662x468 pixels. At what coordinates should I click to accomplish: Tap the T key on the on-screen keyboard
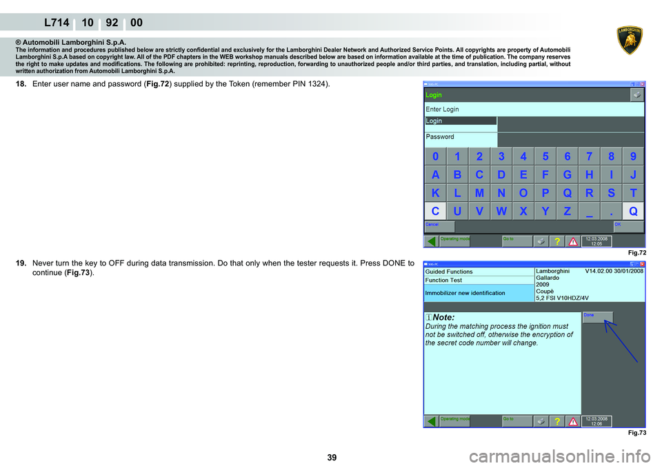(x=633, y=193)
